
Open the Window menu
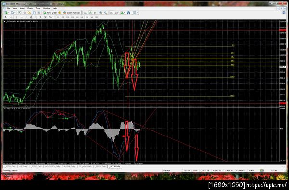[x=46, y=8]
